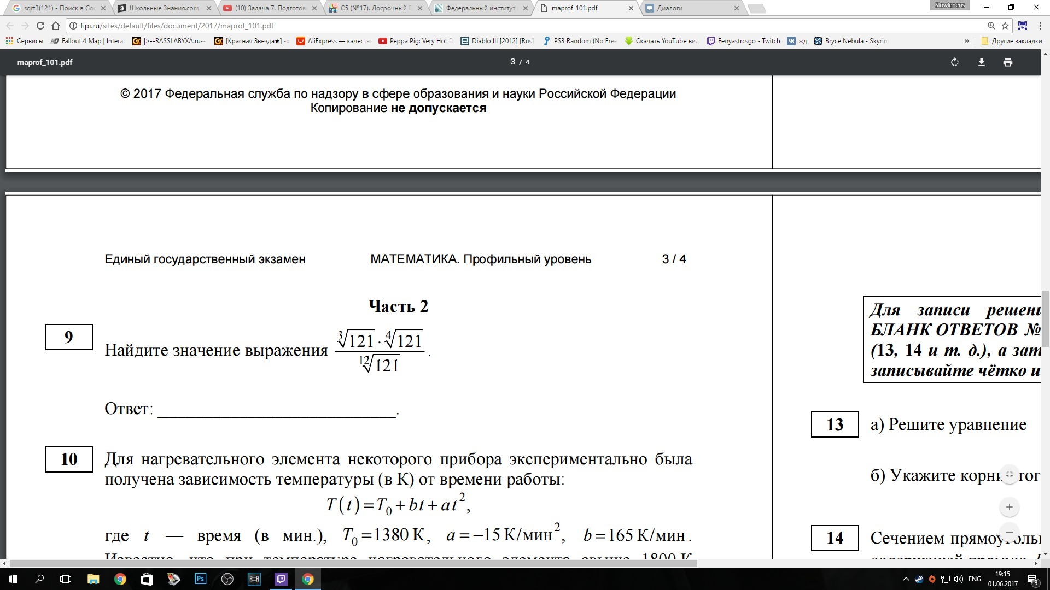Go to browser home page
This screenshot has height=590, width=1050.
tap(56, 26)
